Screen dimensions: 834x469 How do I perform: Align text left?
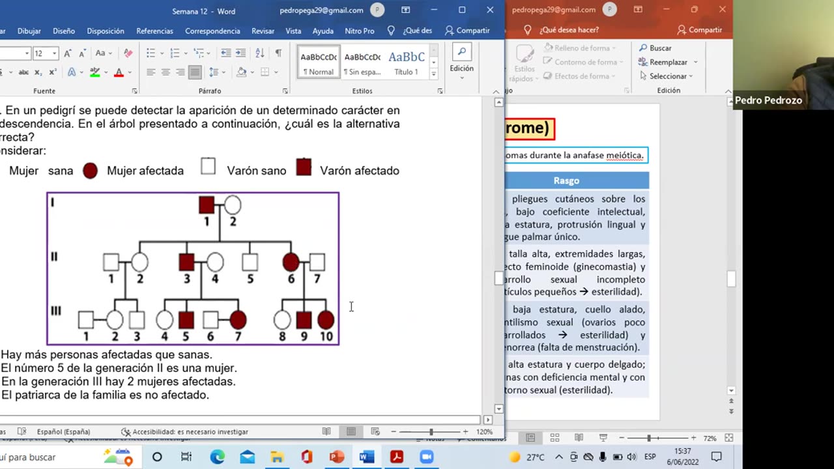151,72
